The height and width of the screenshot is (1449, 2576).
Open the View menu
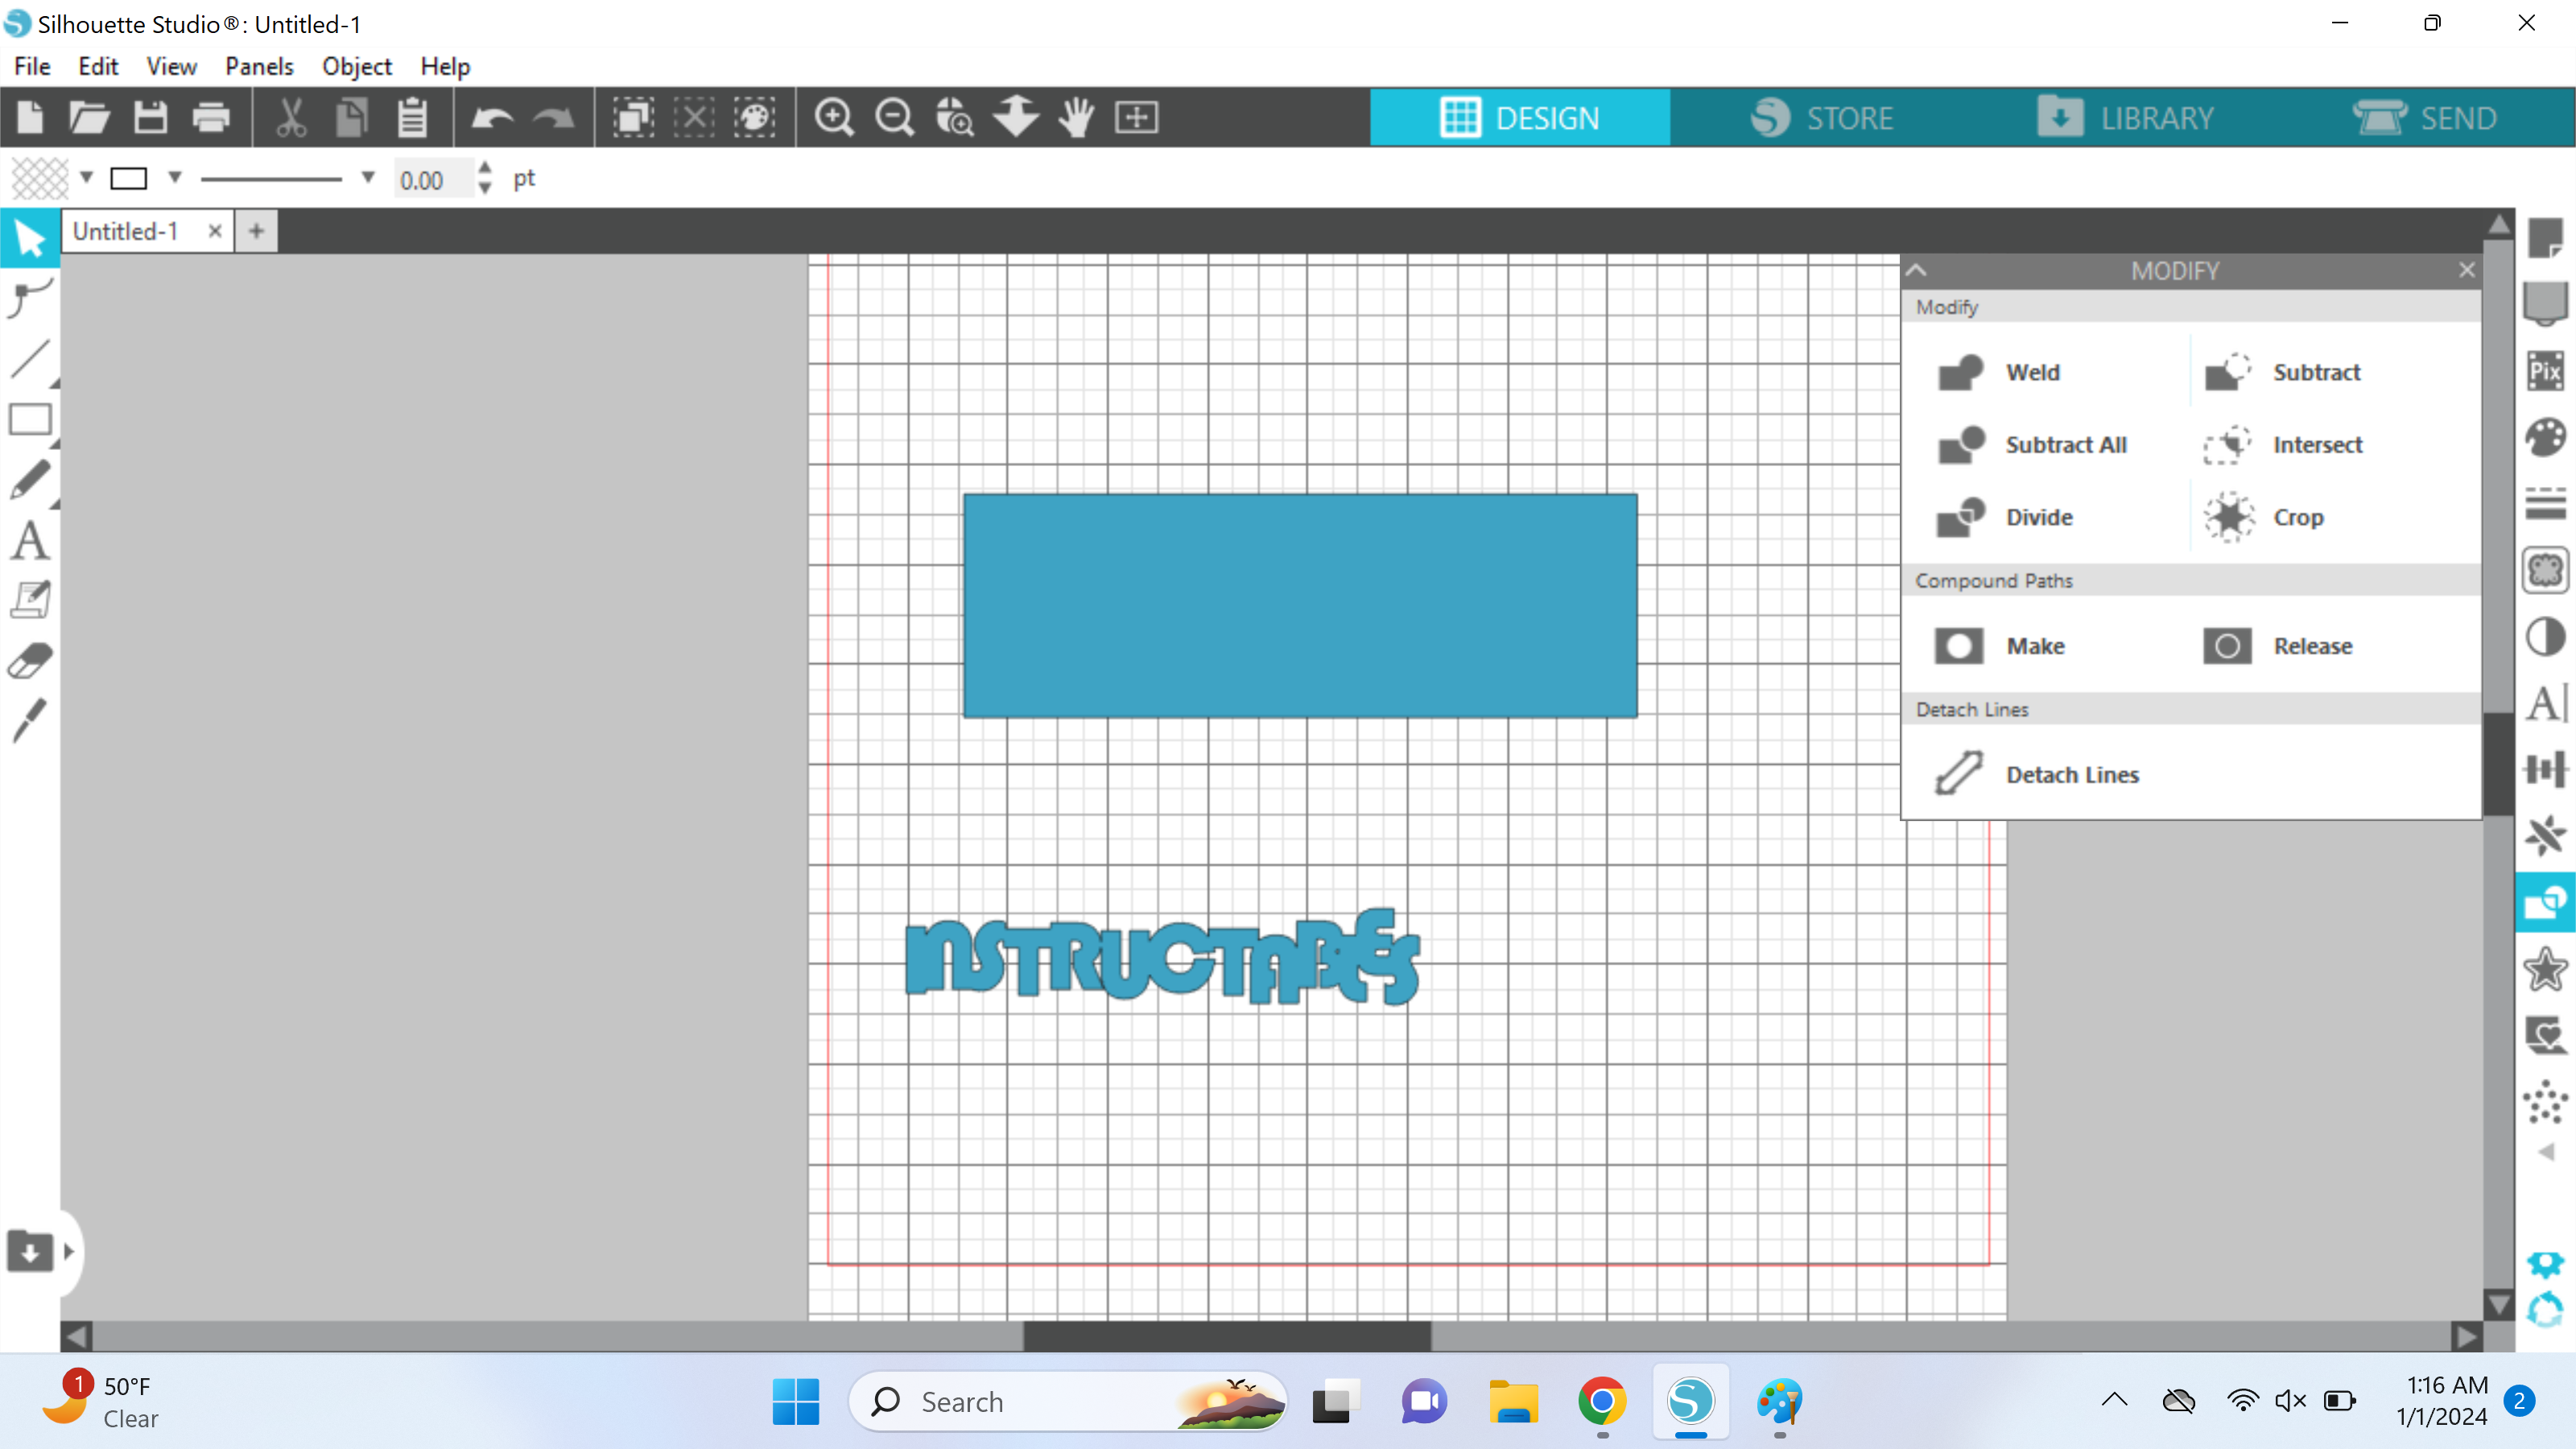171,66
